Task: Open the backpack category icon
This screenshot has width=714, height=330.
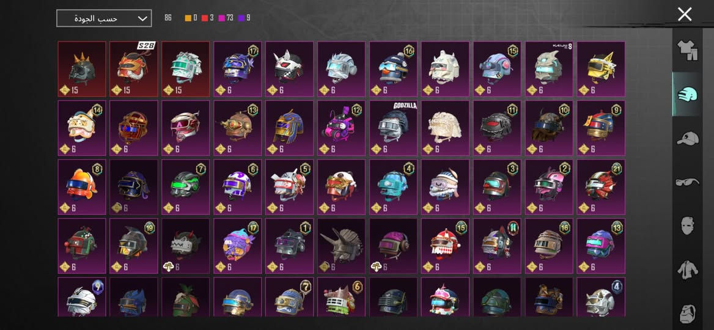Action: [x=688, y=314]
